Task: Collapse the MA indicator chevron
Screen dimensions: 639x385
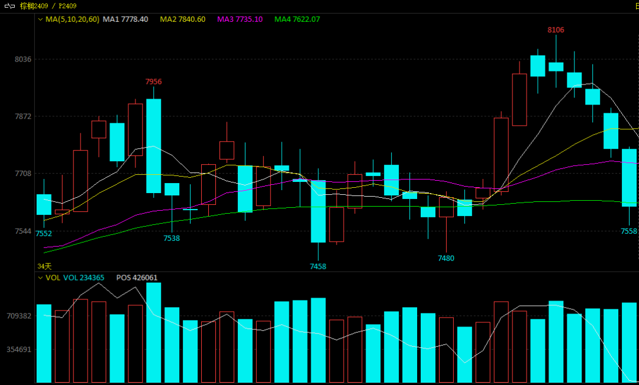Action: 40,19
